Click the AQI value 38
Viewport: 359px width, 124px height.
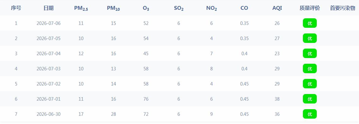[x=277, y=99]
